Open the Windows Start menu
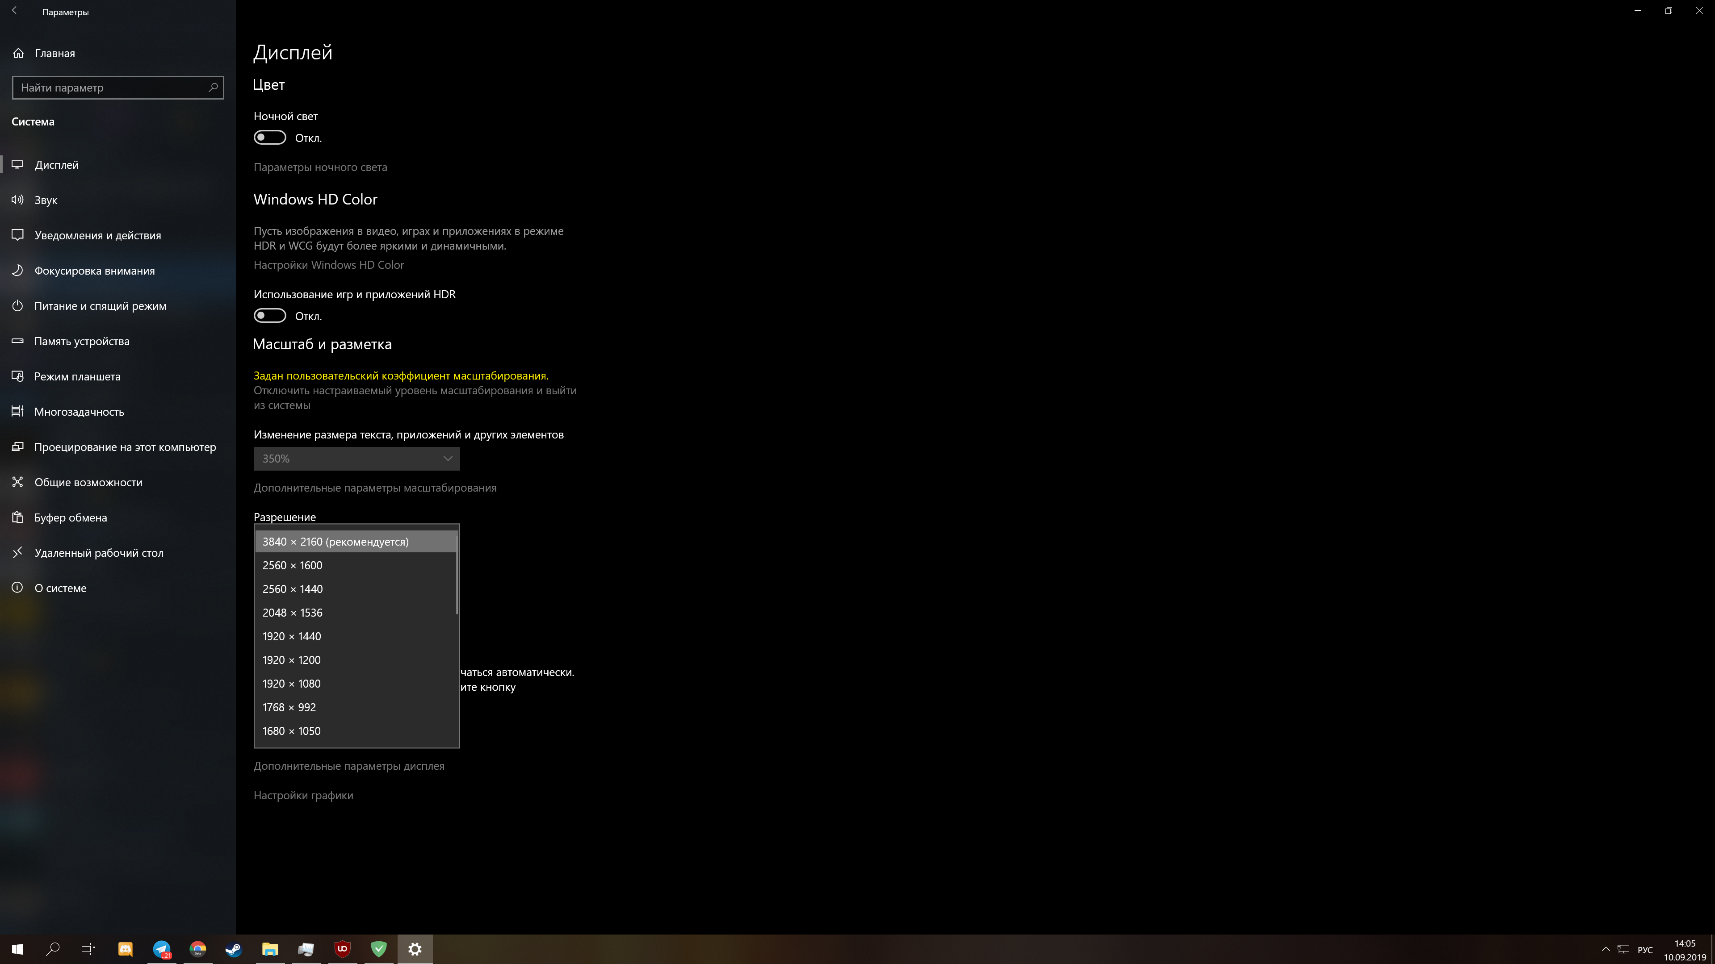 [17, 949]
